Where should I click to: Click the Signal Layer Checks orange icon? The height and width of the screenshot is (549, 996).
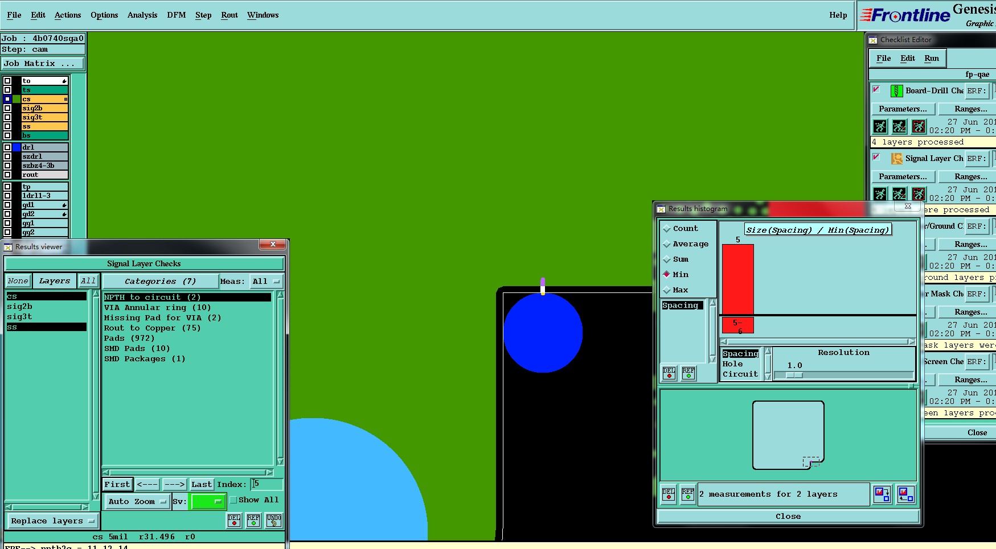(x=896, y=159)
